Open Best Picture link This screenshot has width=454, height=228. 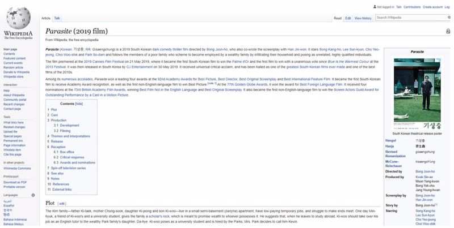coord(207,79)
